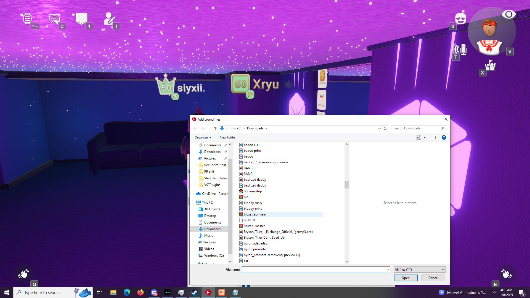Click the Open button
The height and width of the screenshot is (298, 530).
(x=406, y=278)
